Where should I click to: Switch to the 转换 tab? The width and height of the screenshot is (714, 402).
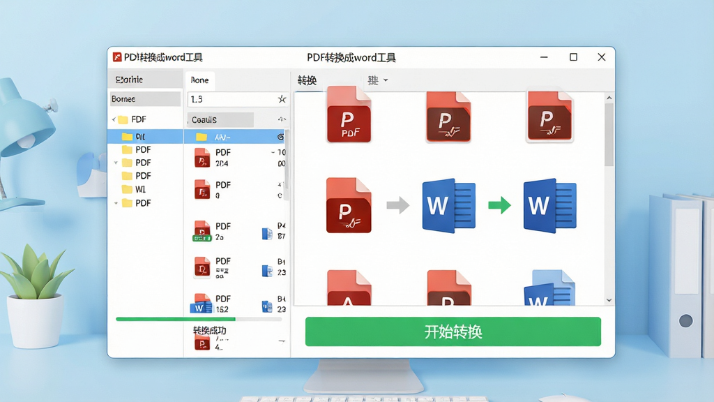tap(307, 81)
